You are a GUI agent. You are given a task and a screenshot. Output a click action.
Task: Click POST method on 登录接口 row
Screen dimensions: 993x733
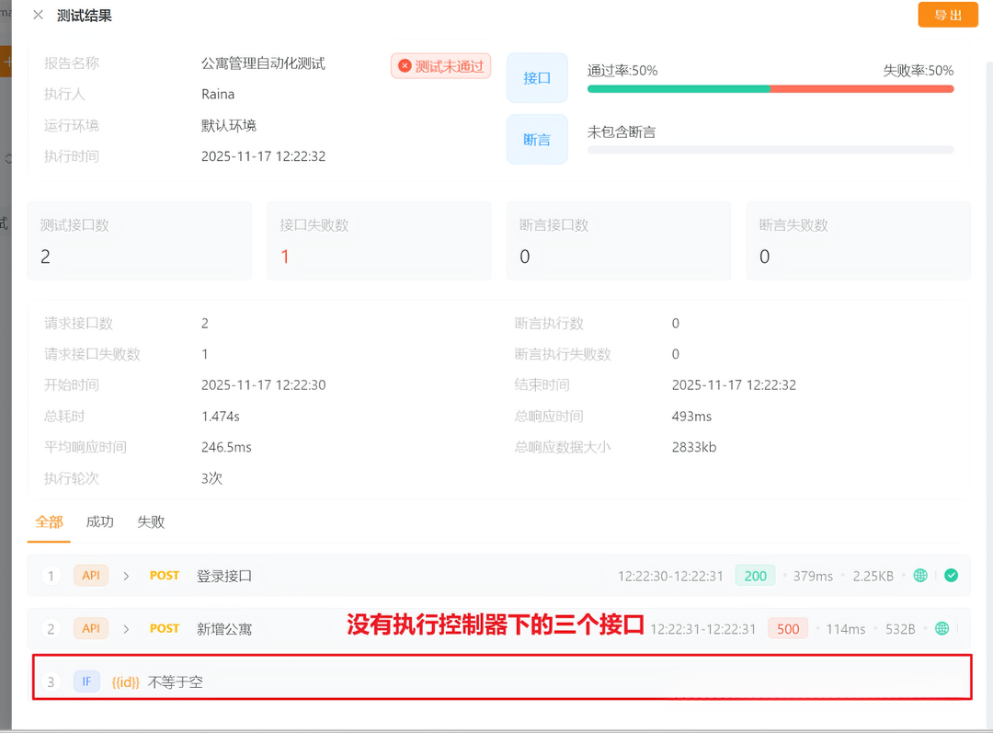click(165, 575)
